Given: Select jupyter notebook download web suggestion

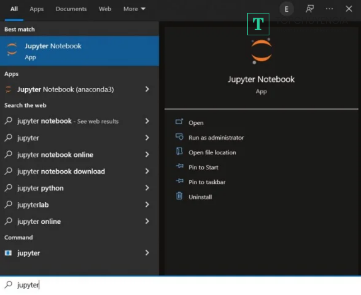Looking at the screenshot, I should click(61, 171).
